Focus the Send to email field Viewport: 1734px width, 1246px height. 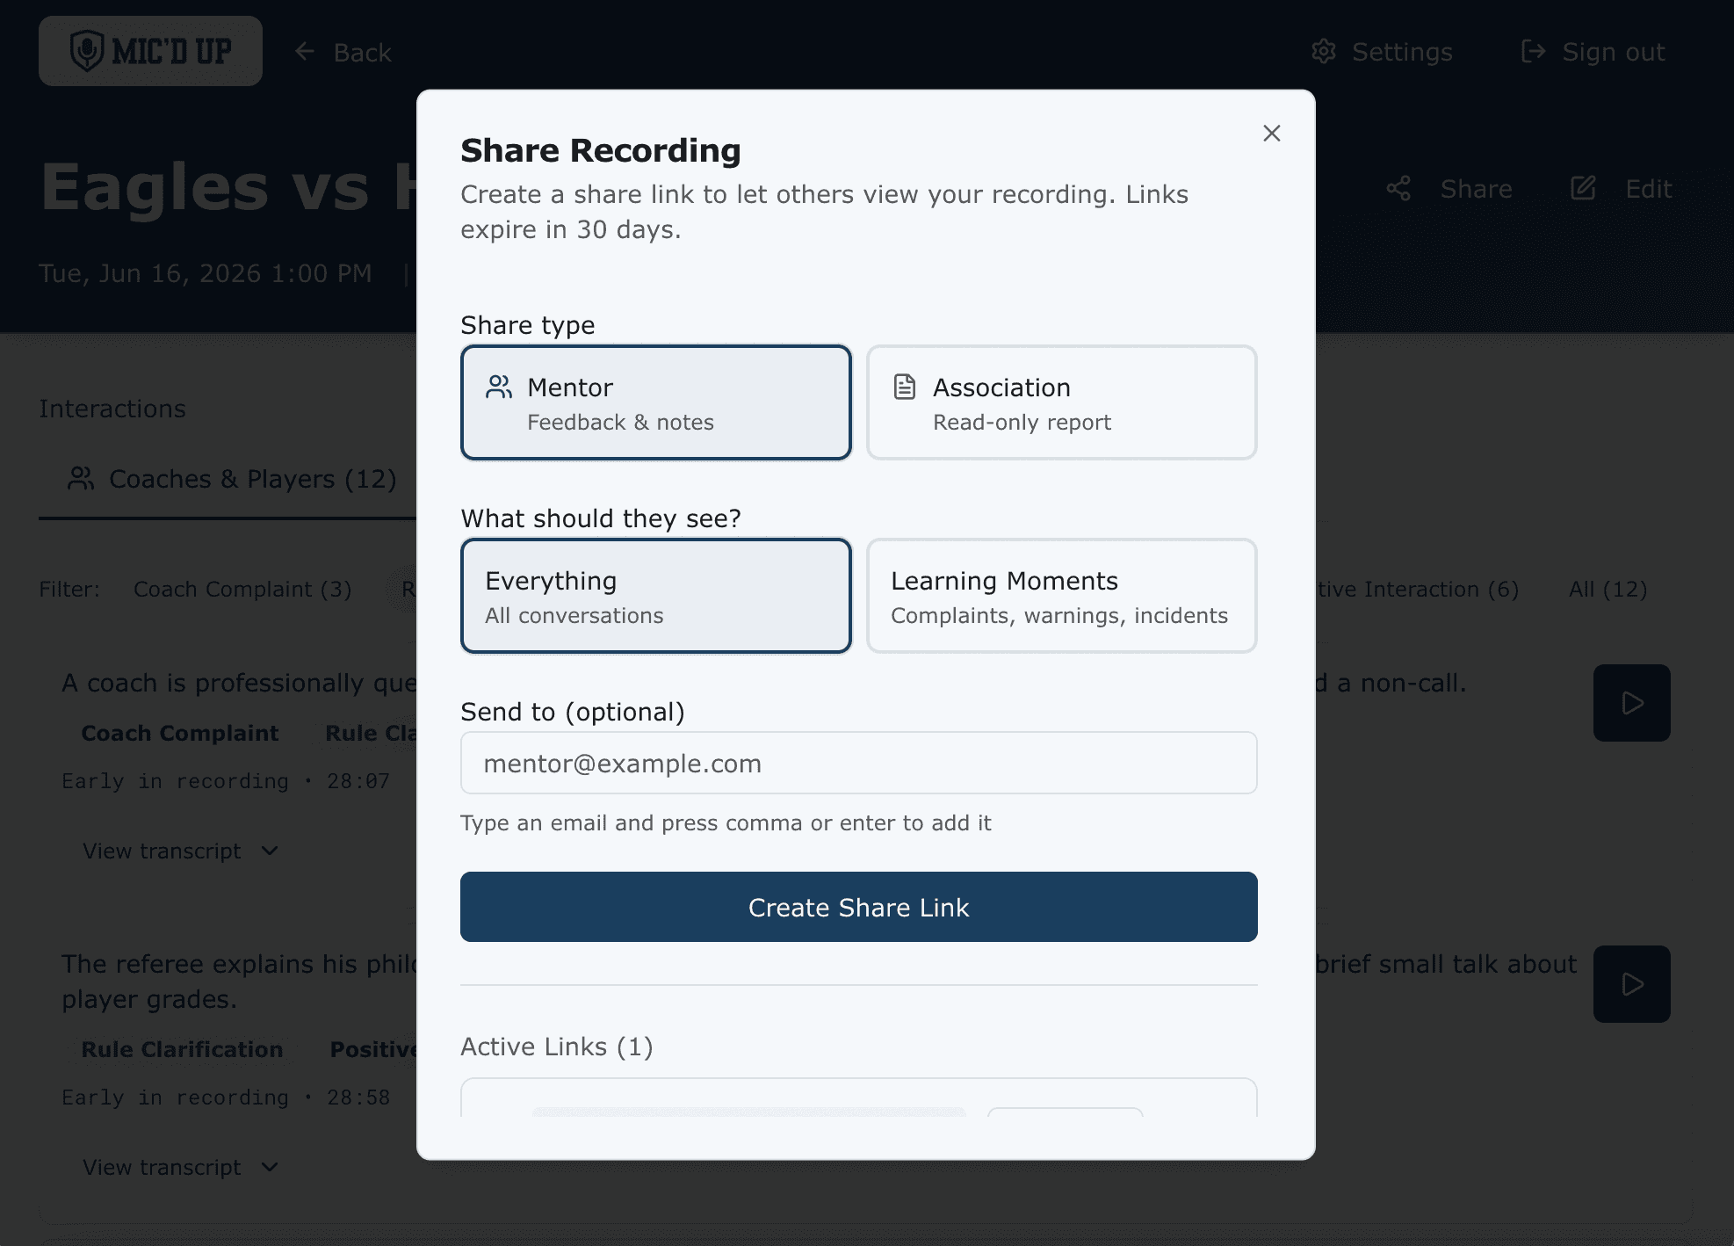pos(858,763)
